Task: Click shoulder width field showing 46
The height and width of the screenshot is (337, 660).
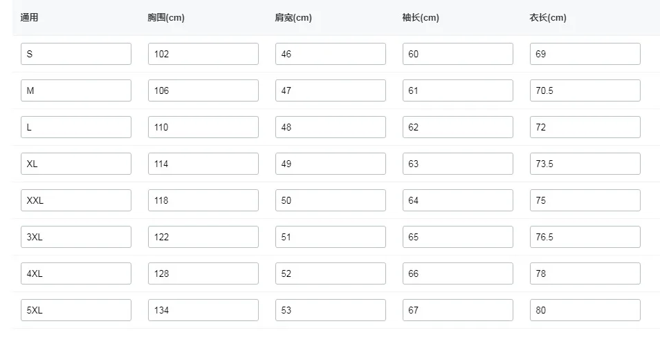Action: (x=331, y=54)
